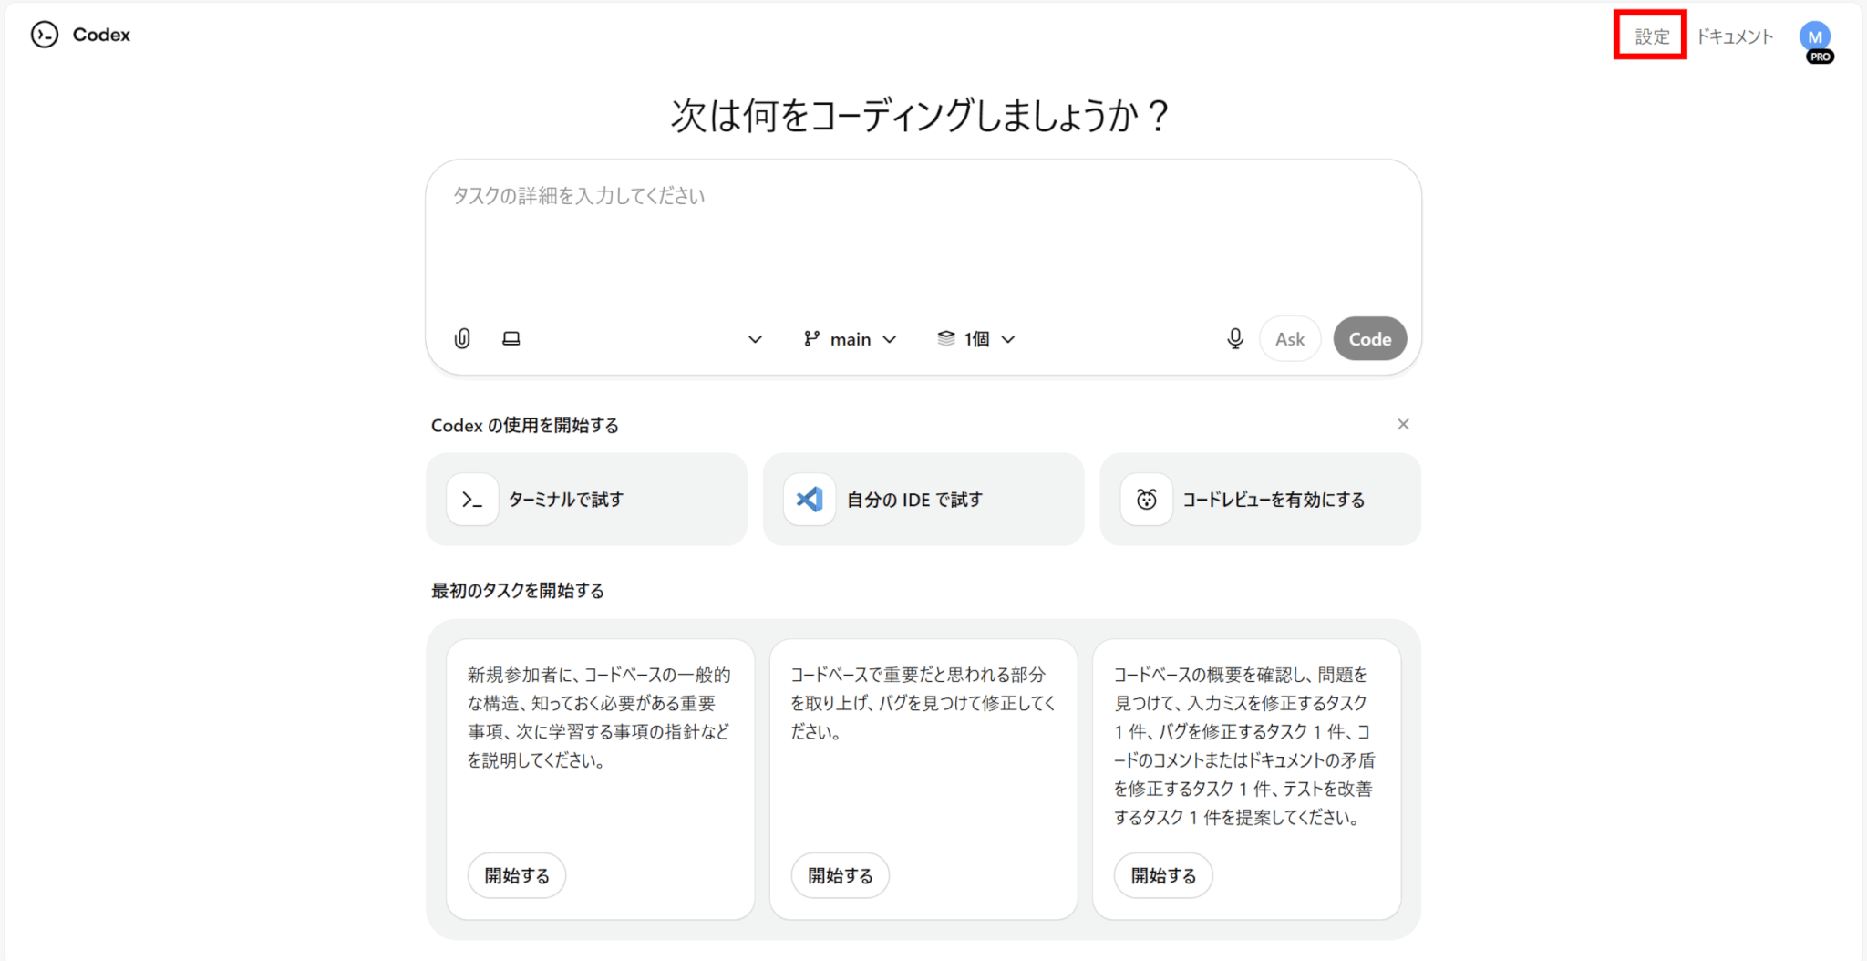This screenshot has width=1867, height=961.
Task: Click the code review bot icon
Action: point(1146,500)
